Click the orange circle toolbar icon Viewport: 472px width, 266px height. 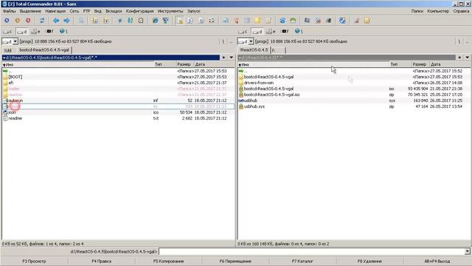click(x=18, y=21)
